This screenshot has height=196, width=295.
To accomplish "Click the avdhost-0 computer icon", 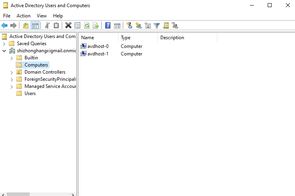I will pos(83,46).
